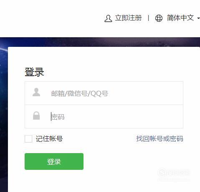Tick the 记住帐号 checkbox
Screen dimensions: 200x192
click(28, 139)
